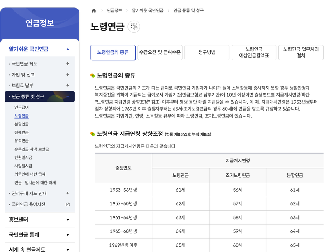Expand the 국민연금 통계 dropdown arrow
The width and height of the screenshot is (329, 252).
click(67, 235)
